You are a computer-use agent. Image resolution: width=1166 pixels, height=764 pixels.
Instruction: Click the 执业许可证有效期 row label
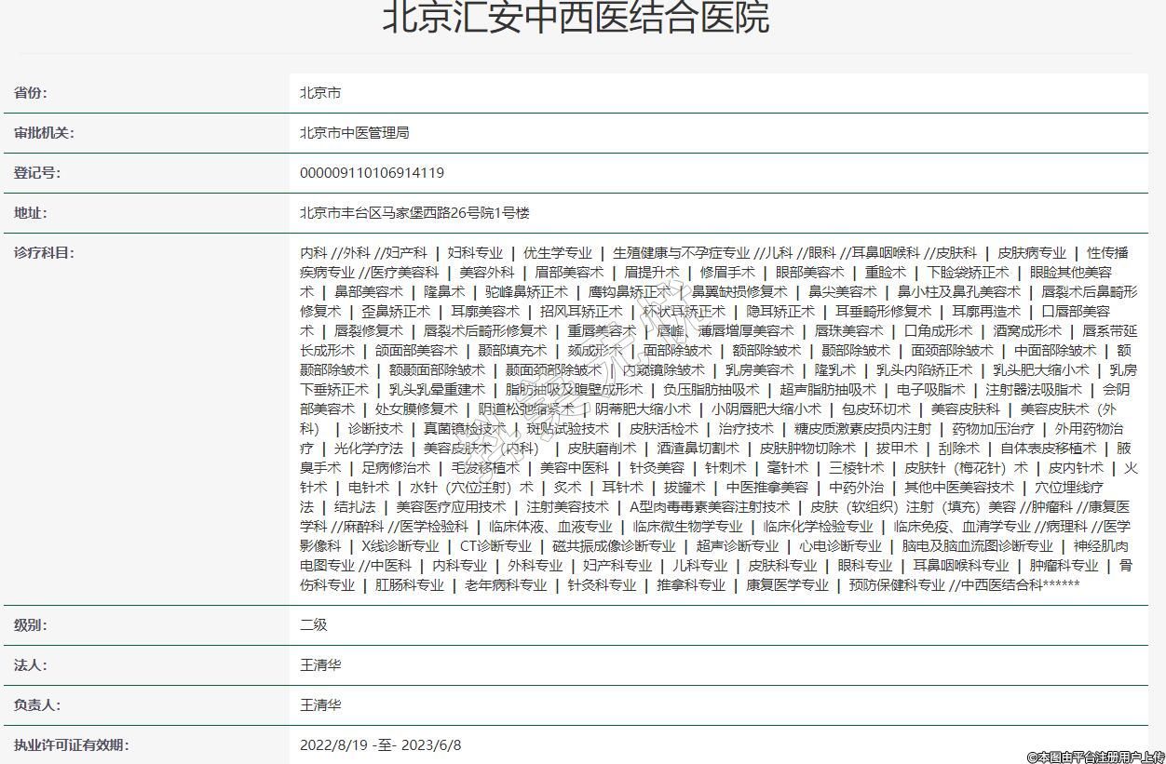point(71,745)
